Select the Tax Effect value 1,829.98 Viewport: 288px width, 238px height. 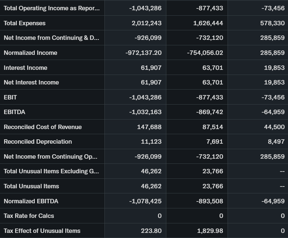point(210,231)
